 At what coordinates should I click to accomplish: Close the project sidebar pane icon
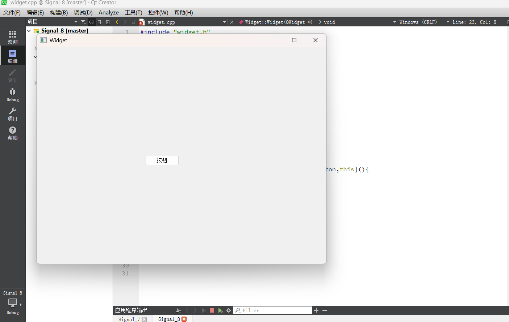tap(108, 22)
